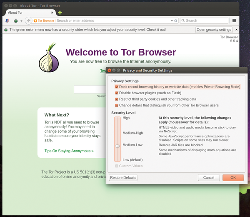The width and height of the screenshot is (250, 217).
Task: Confirm settings with the OK button
Action: click(x=233, y=177)
